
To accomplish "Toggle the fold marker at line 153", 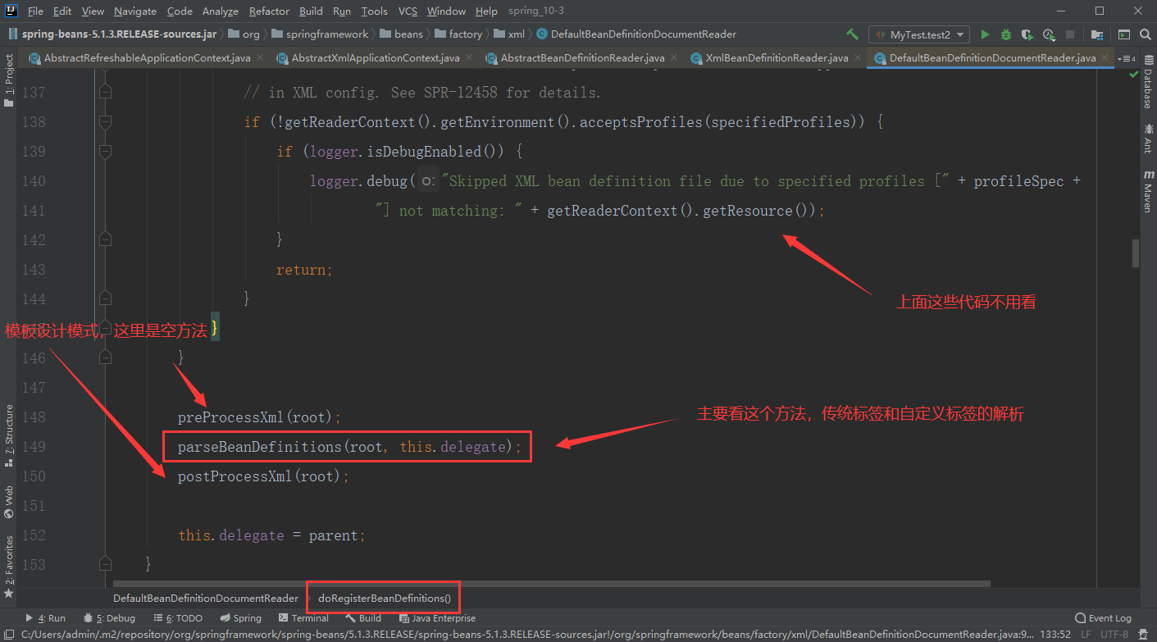I will [104, 565].
